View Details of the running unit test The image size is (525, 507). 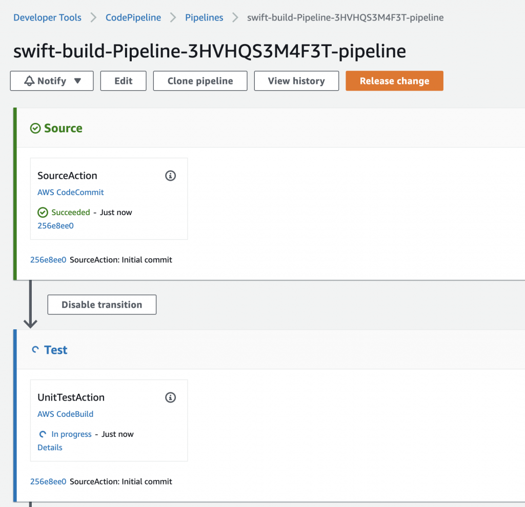50,447
